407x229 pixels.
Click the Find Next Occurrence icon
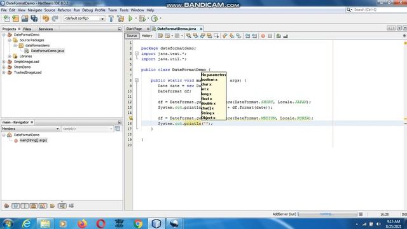pos(202,36)
